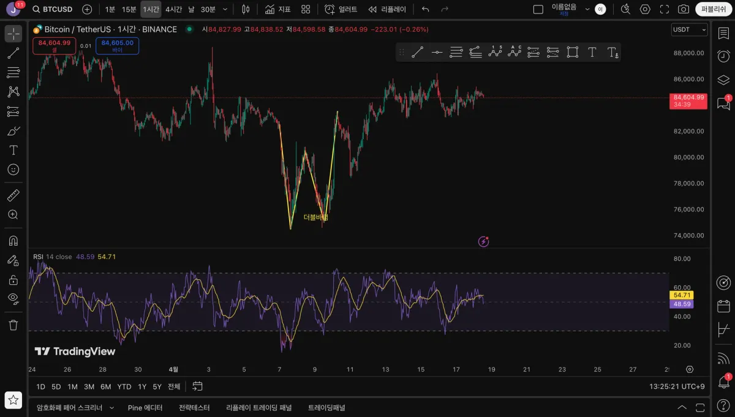Toggle the magnet snap mode
This screenshot has height=417, width=735.
[13, 241]
